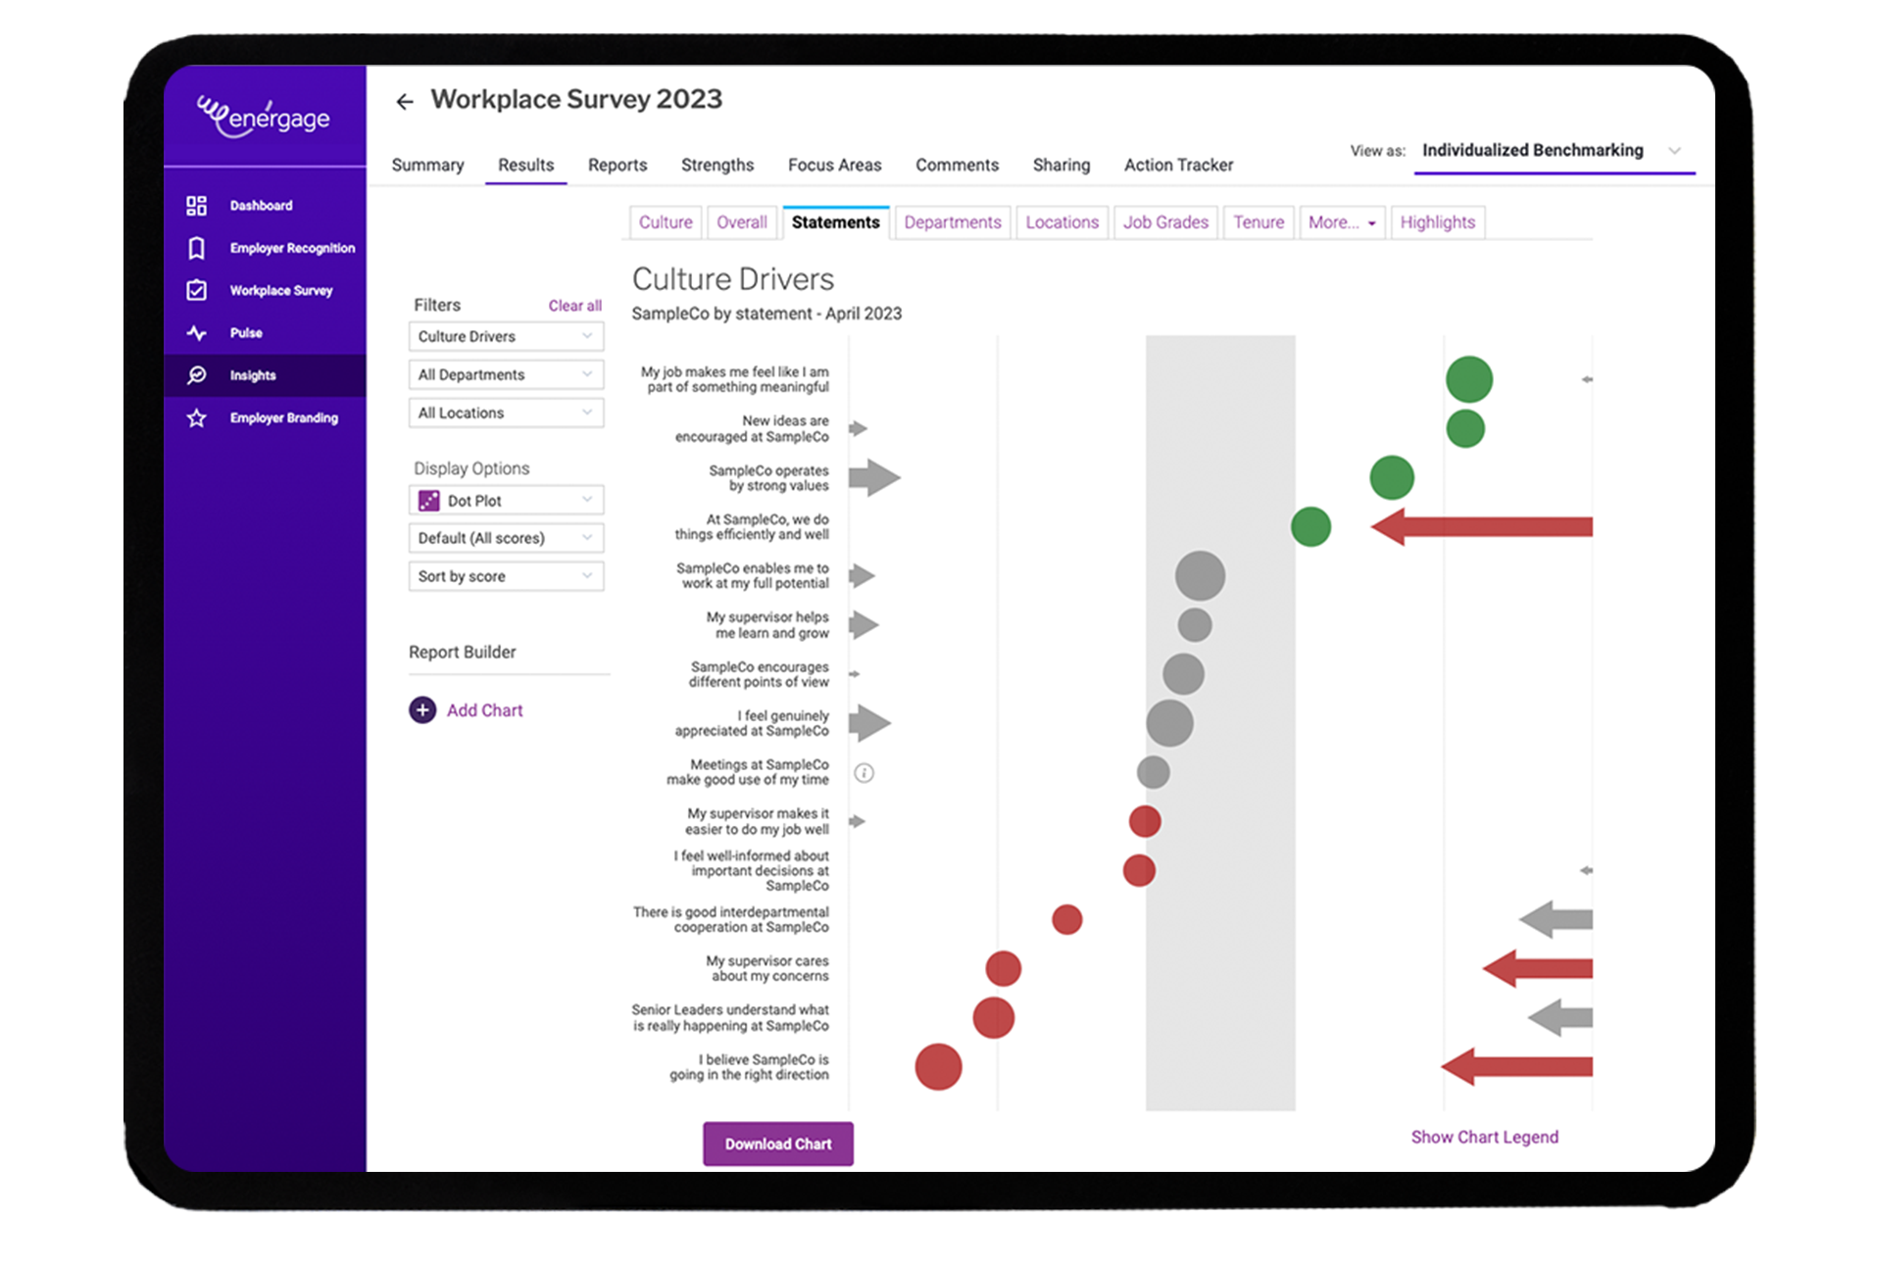Select the Pulse section icon
The height and width of the screenshot is (1268, 1878).
pyautogui.click(x=196, y=333)
